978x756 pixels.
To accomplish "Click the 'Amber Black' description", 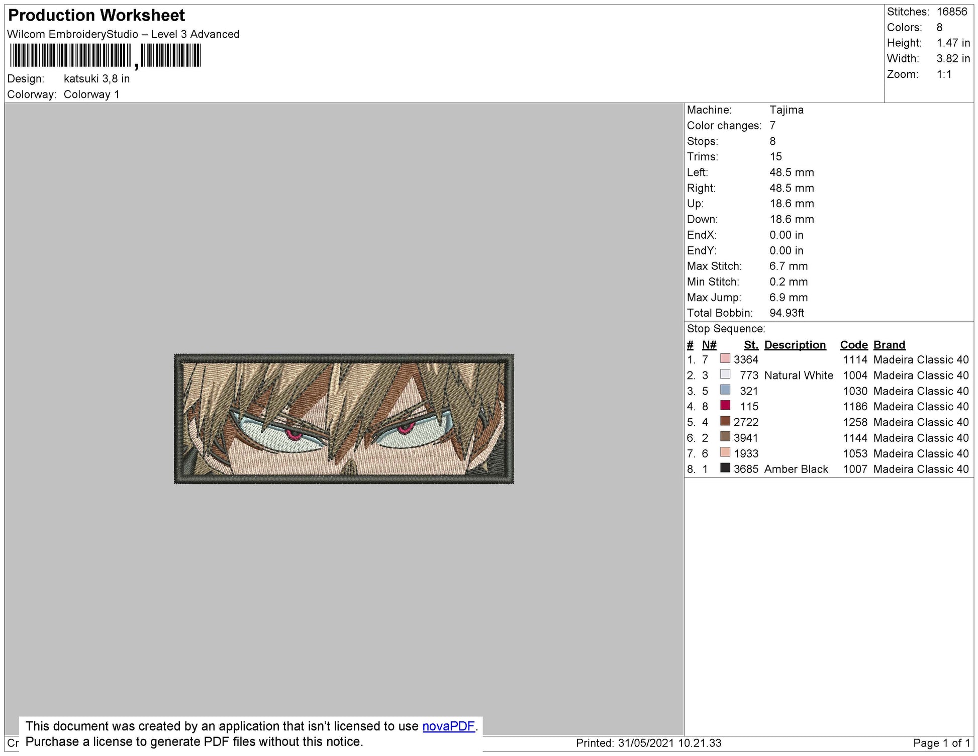I will point(796,469).
